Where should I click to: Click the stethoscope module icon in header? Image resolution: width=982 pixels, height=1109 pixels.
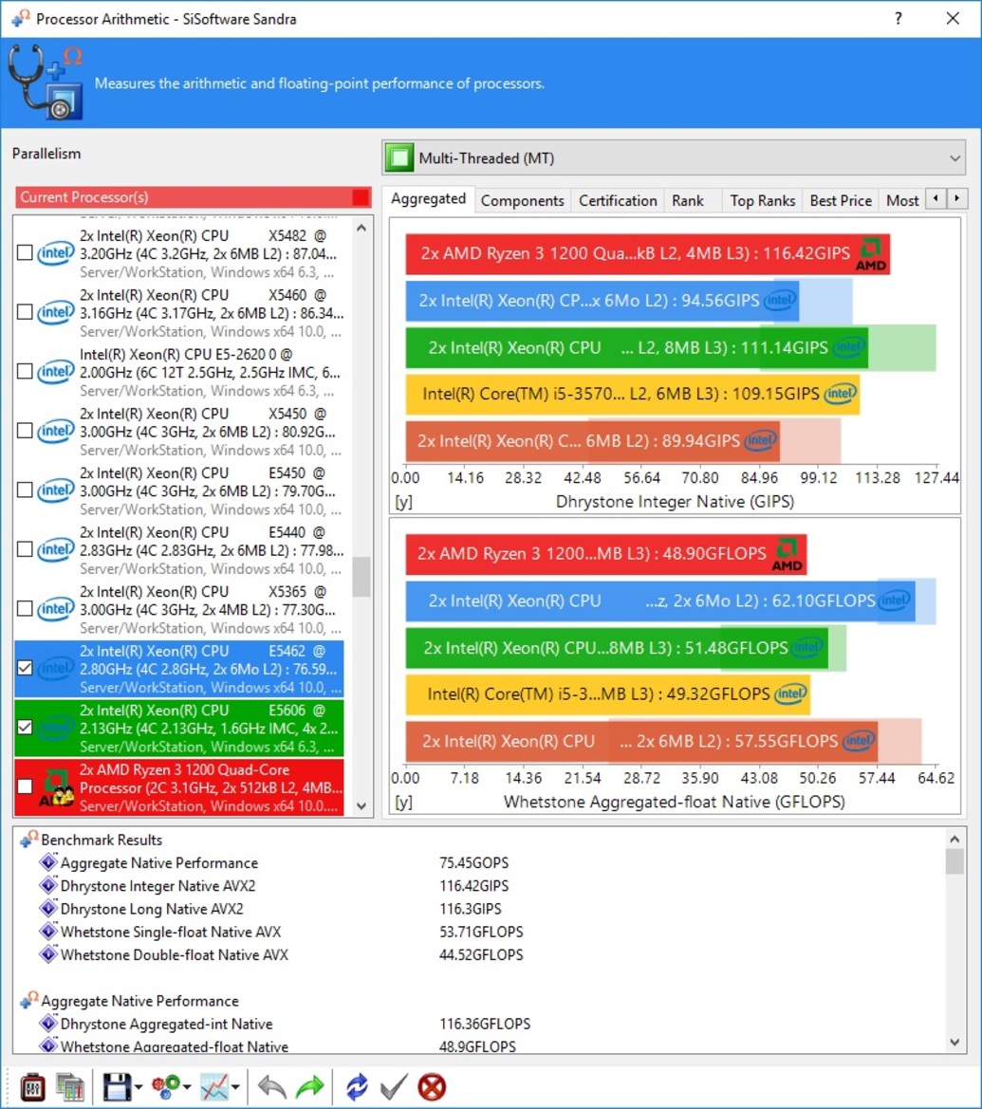(x=46, y=83)
